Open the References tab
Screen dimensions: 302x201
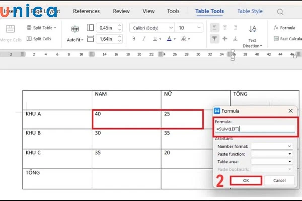[x=86, y=11]
